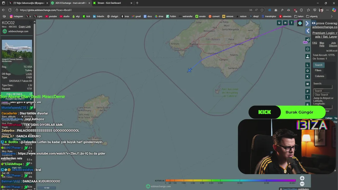Open the login arrow icon on map

307,40
